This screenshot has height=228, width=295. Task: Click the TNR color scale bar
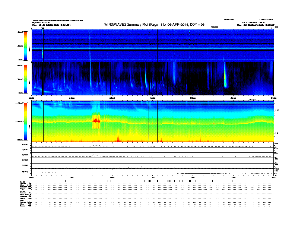point(25,121)
